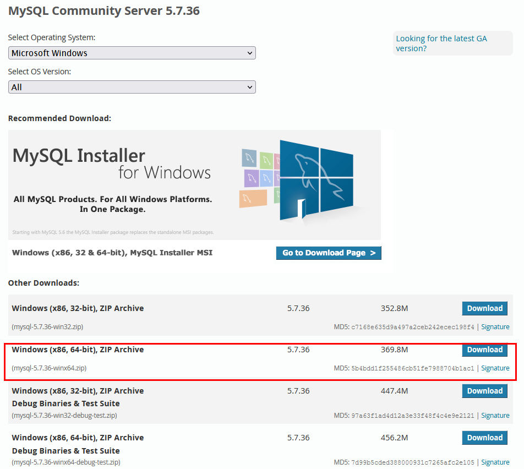
Task: Open the Select Operating System dropdown
Action: [132, 53]
